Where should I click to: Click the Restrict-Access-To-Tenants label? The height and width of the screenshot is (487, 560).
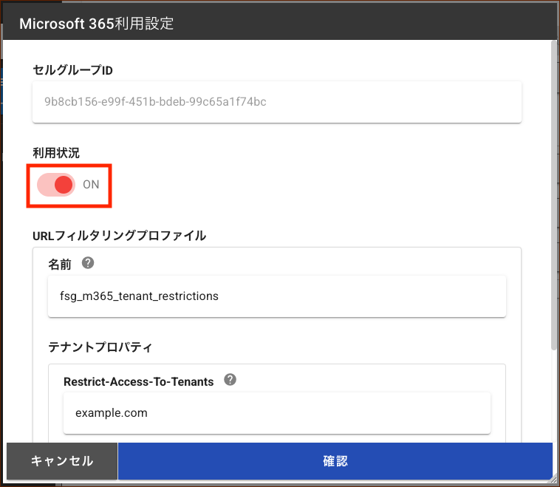point(139,381)
